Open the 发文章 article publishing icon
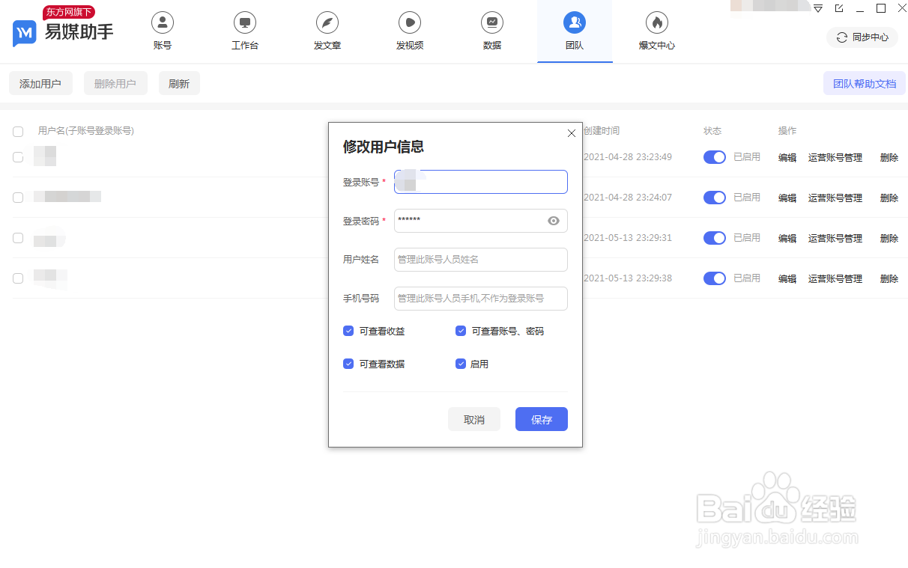The image size is (908, 568). click(x=327, y=23)
